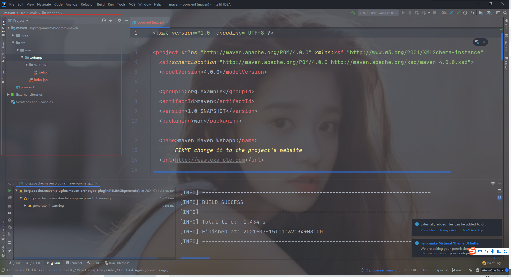Click Git Rollback undo arrow icon
Viewport: 511px width, 277px height.
pyautogui.click(x=472, y=13)
